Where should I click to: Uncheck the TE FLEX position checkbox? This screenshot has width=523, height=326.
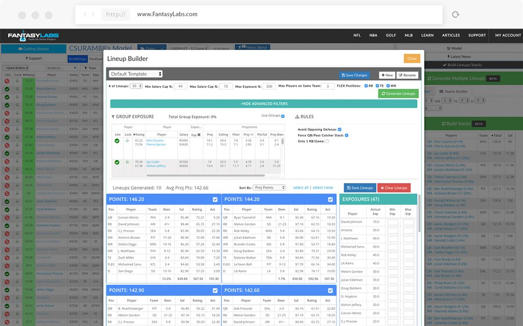point(377,86)
